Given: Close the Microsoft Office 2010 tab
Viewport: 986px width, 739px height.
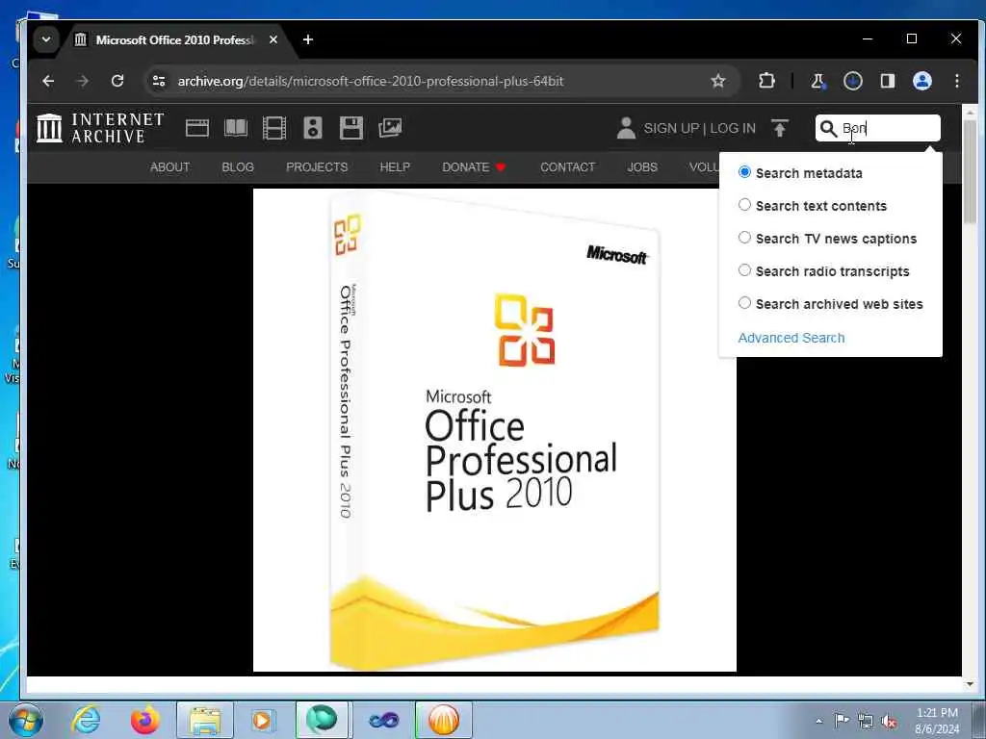Looking at the screenshot, I should [x=272, y=39].
